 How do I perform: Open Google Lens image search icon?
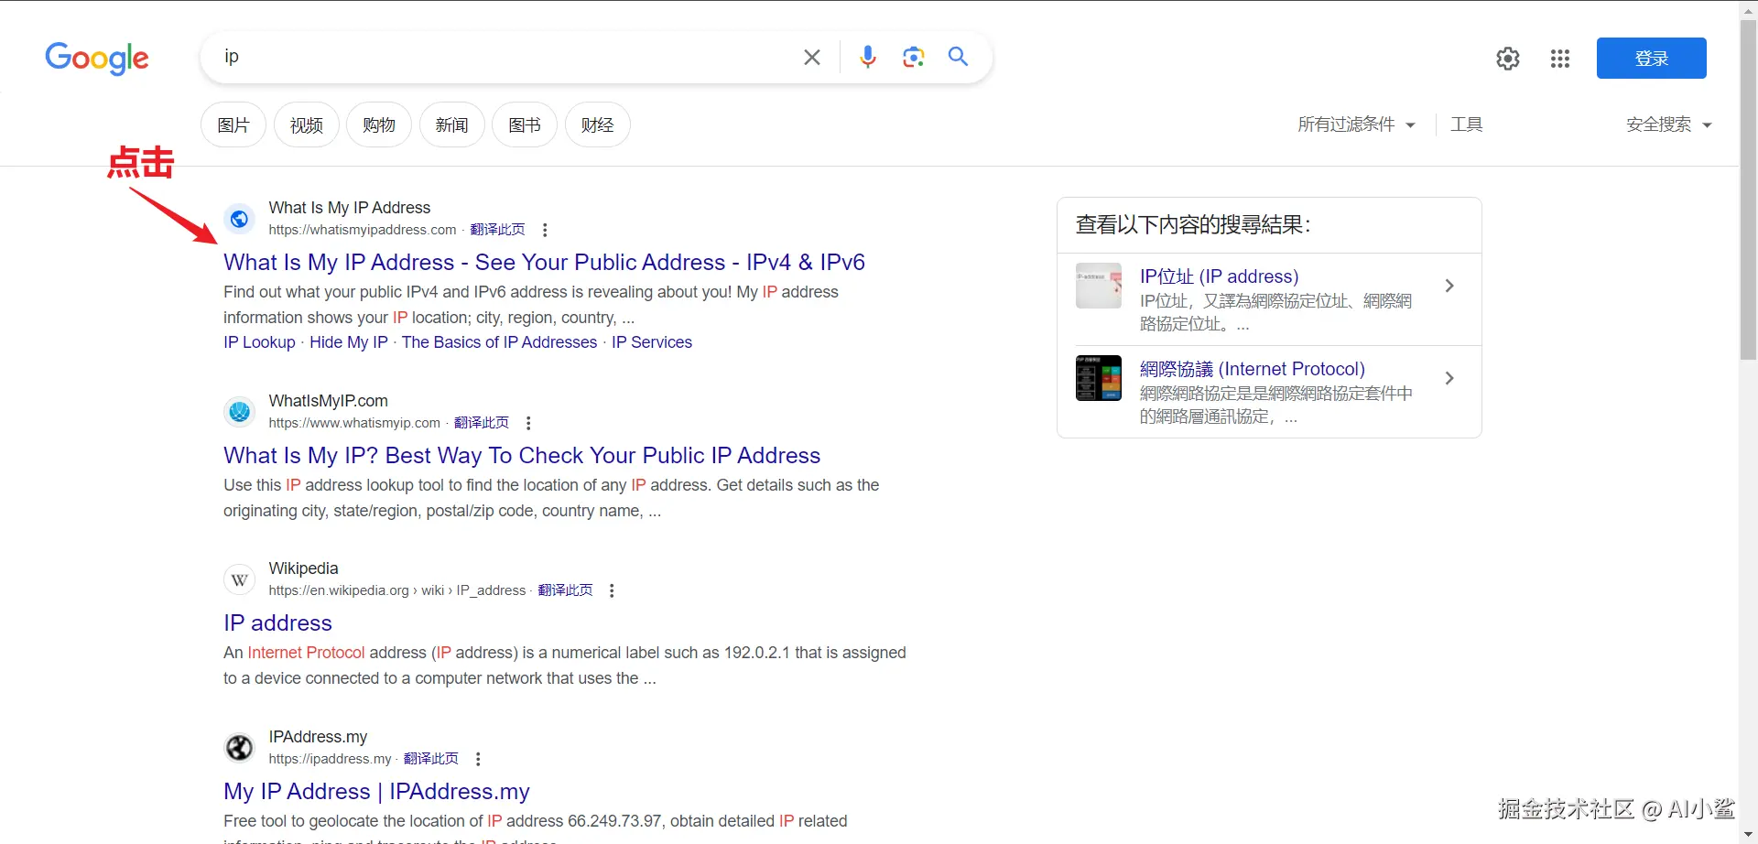pyautogui.click(x=913, y=58)
